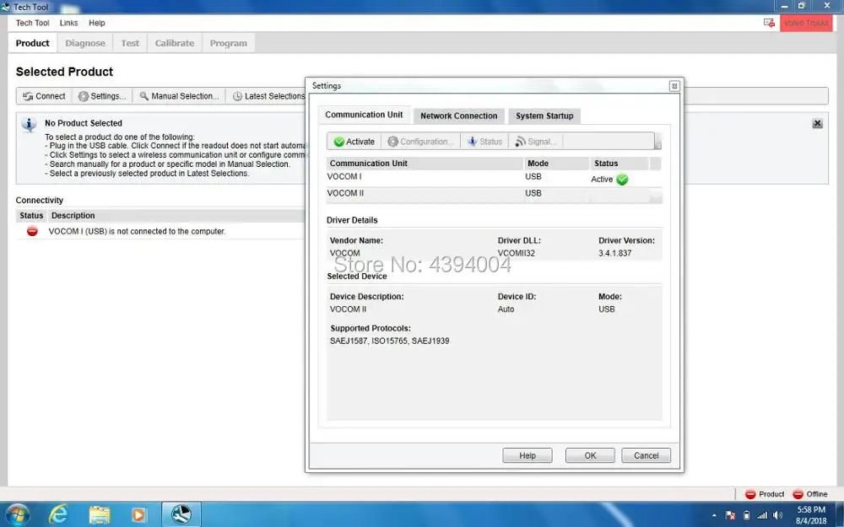This screenshot has height=527, width=844.
Task: Click the Action Center flag tray icon
Action: coord(730,515)
